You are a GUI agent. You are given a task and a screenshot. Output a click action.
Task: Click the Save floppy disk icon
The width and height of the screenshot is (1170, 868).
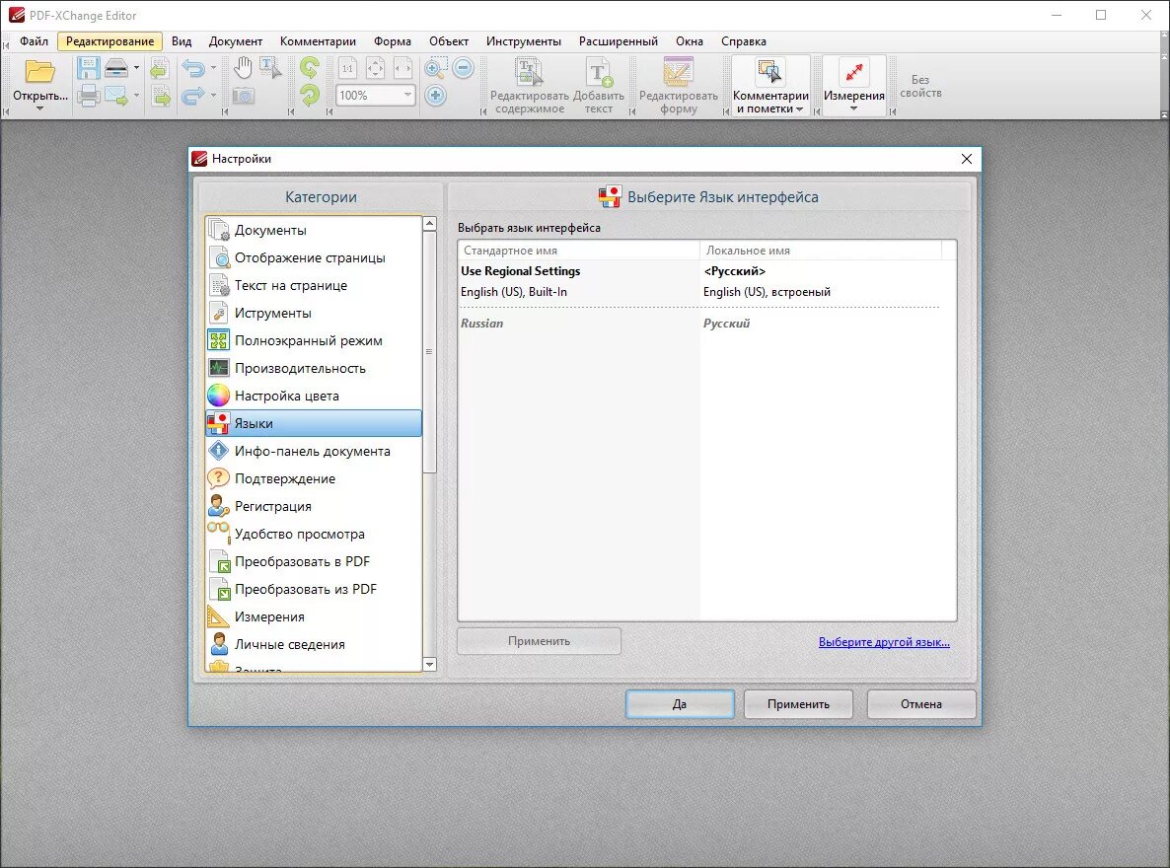click(x=88, y=68)
